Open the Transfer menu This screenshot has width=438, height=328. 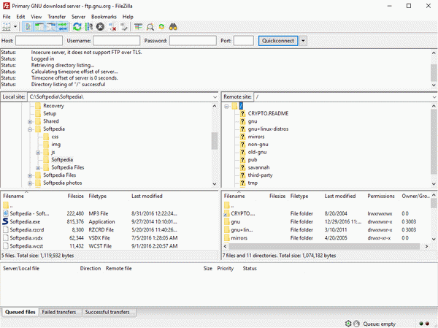(x=56, y=17)
